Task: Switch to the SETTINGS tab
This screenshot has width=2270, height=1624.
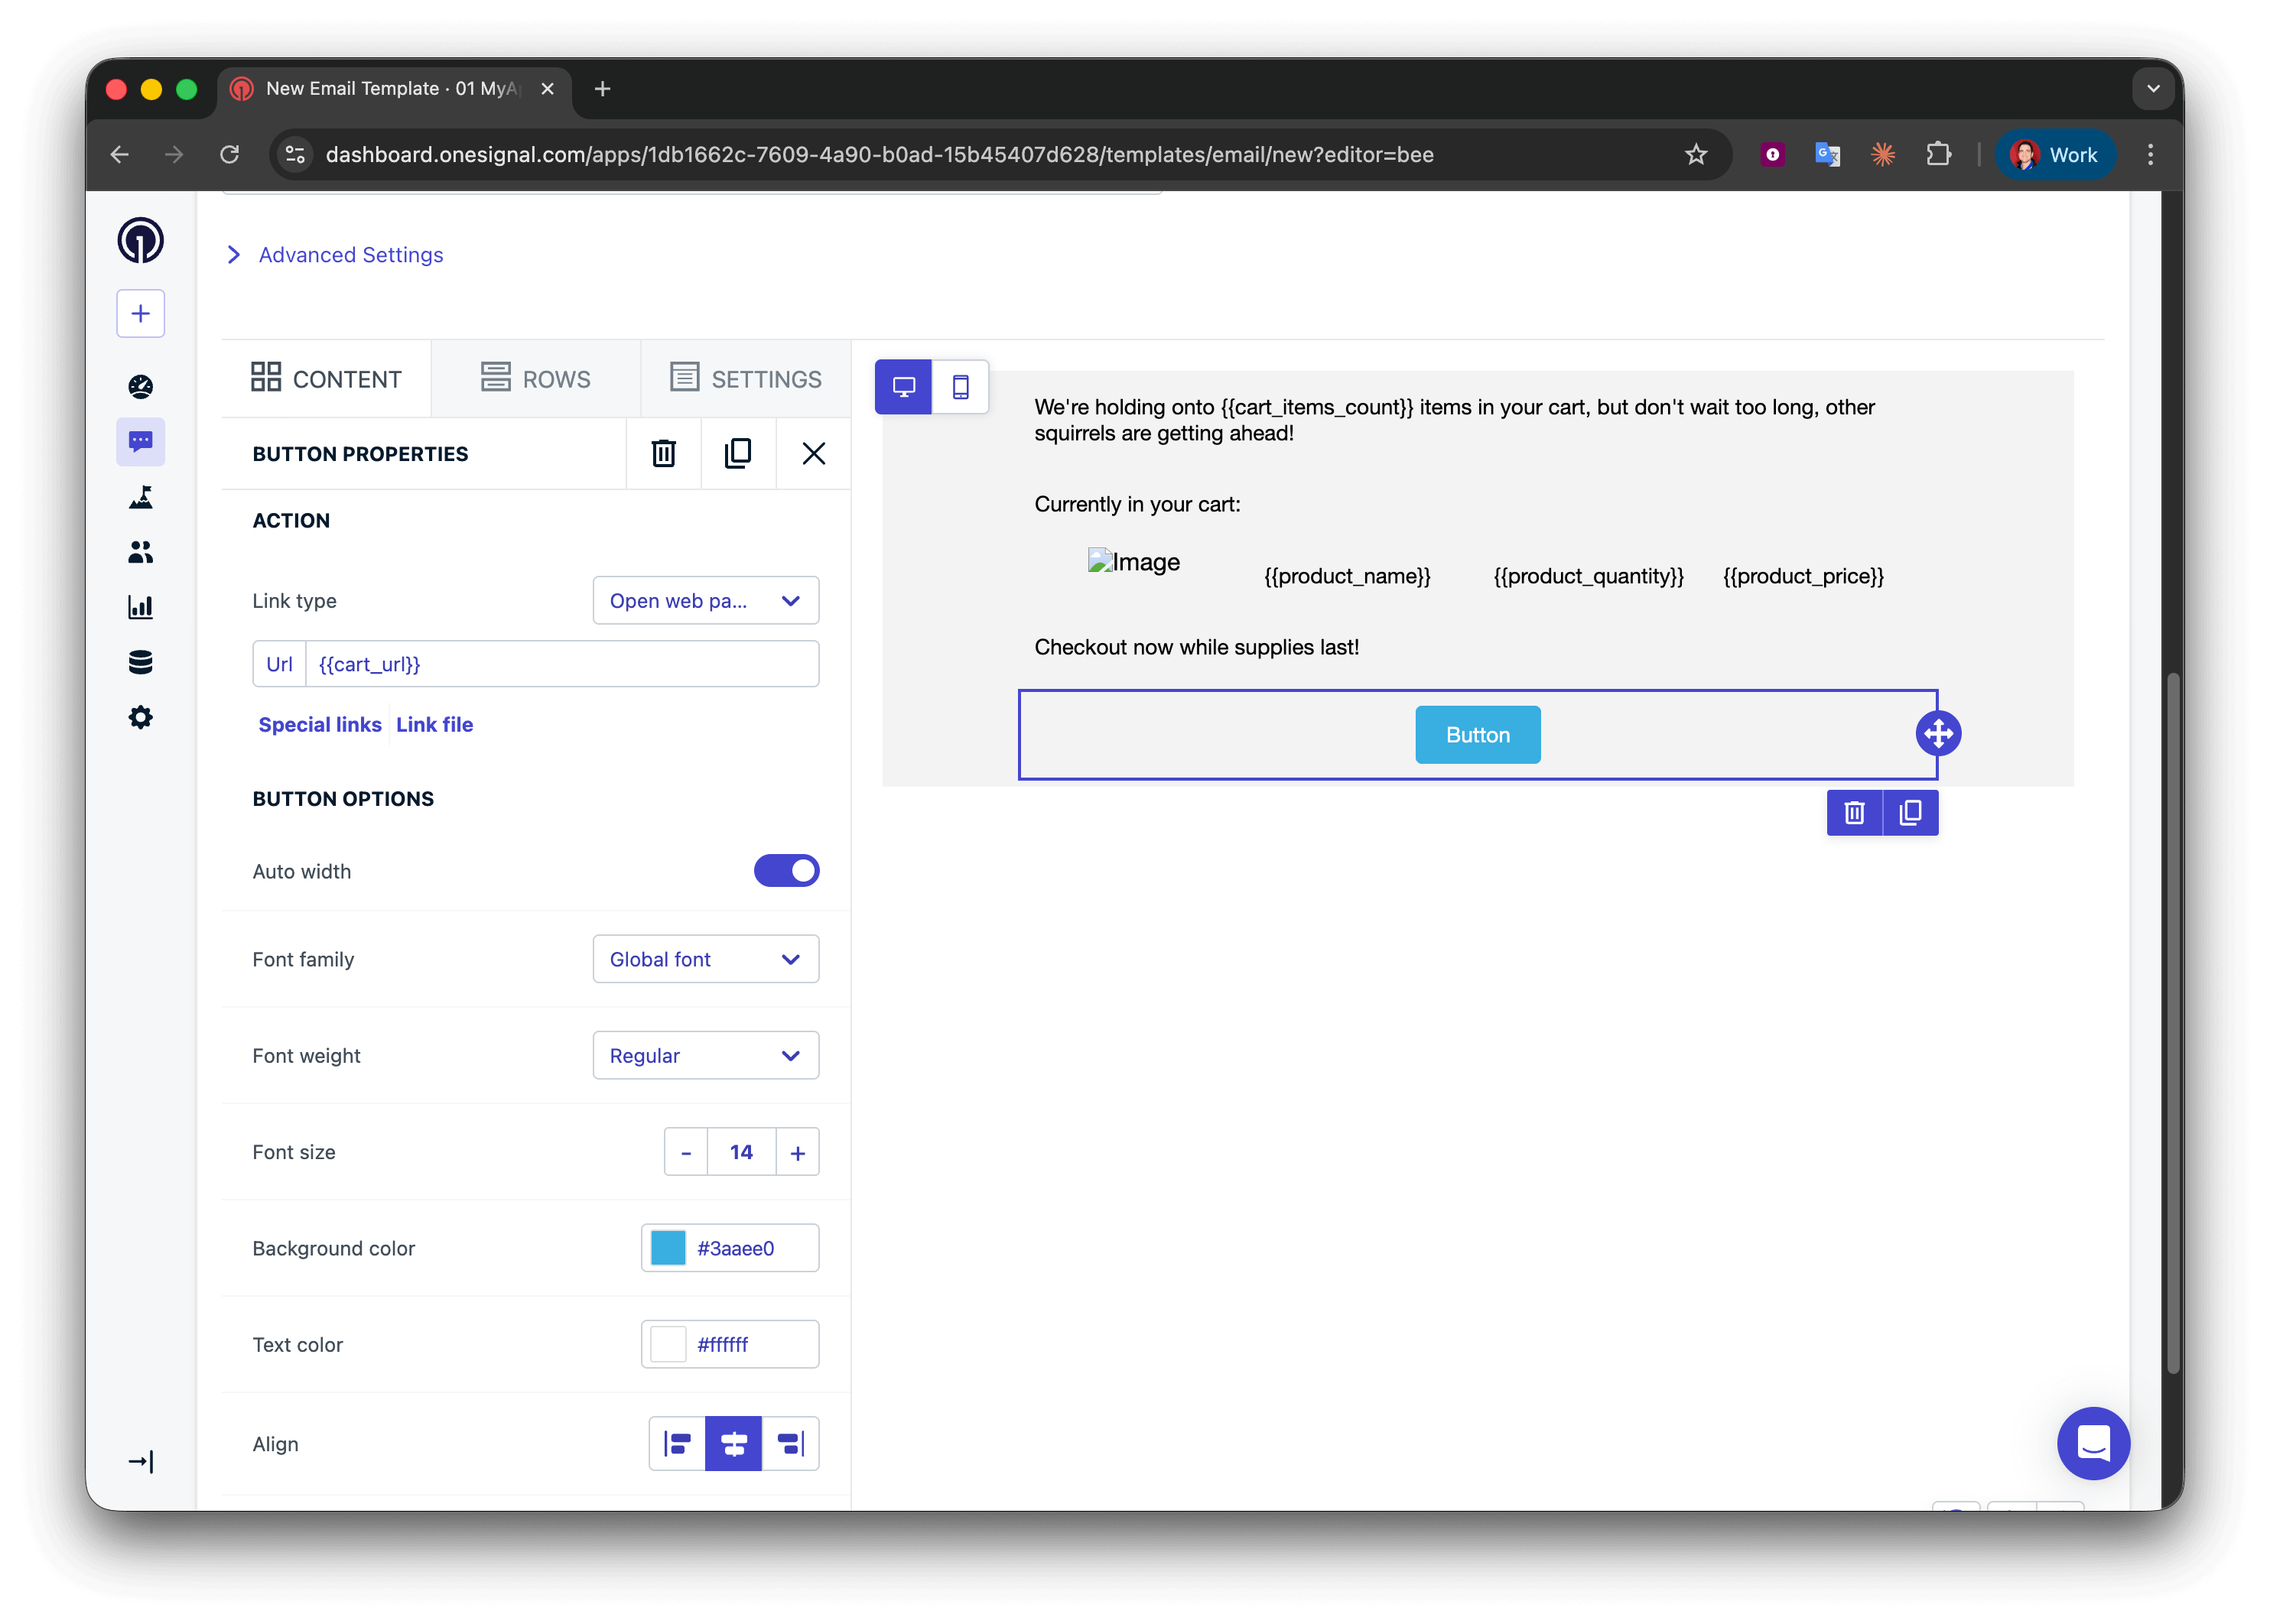Action: [745, 379]
